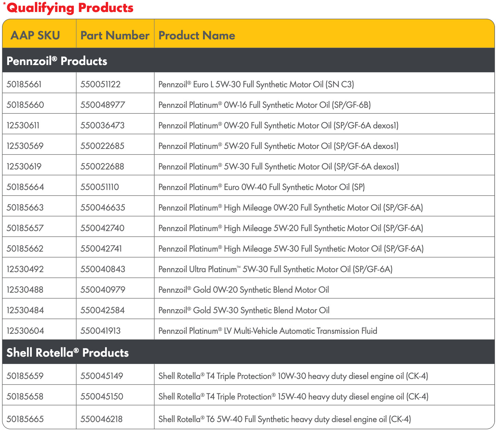
Task: Select part number 550045150
Action: [x=102, y=396]
